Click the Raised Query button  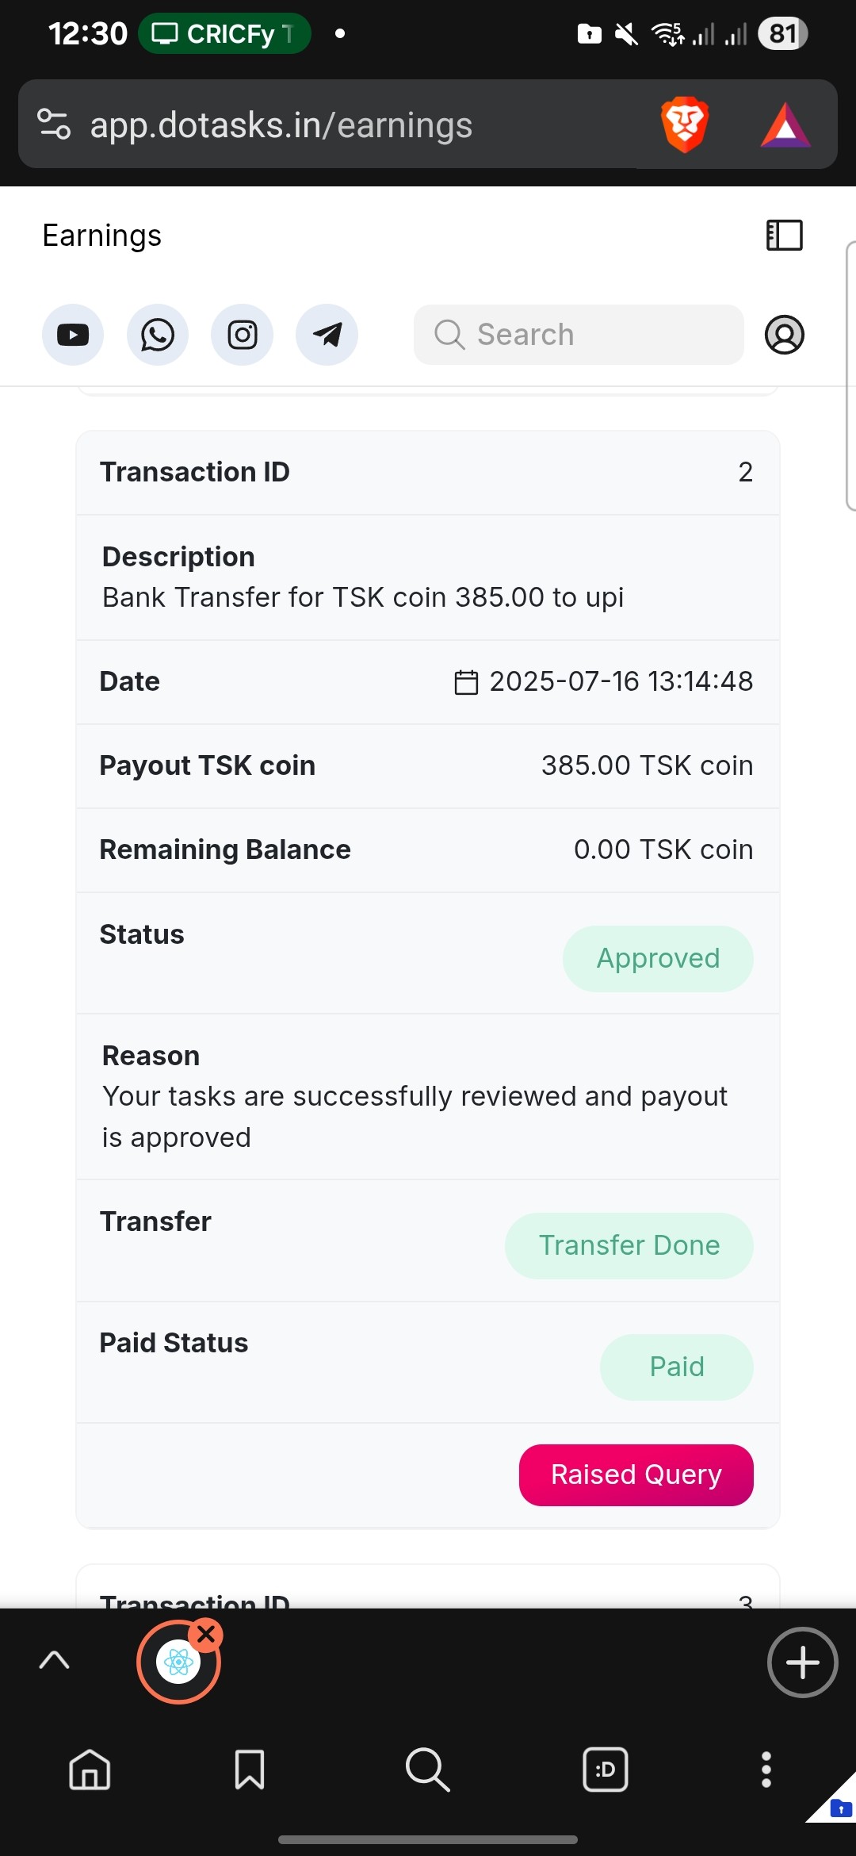coord(636,1474)
